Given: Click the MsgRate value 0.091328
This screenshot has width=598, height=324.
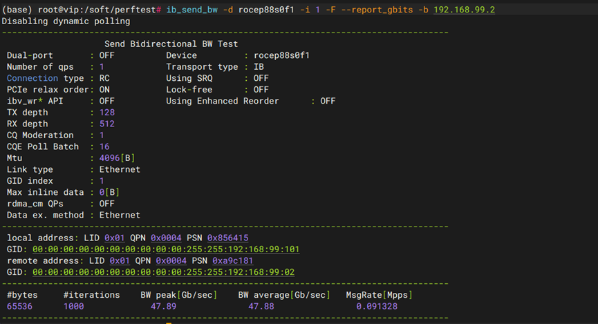Looking at the screenshot, I should [x=378, y=306].
